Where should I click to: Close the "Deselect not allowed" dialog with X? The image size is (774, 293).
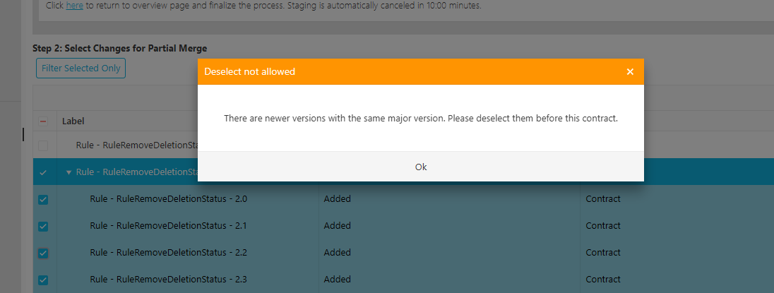tap(630, 71)
